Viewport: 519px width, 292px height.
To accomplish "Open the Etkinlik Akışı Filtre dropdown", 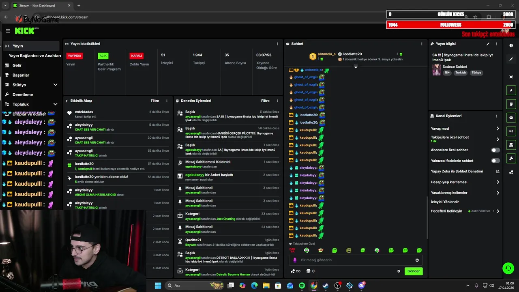I will click(155, 101).
